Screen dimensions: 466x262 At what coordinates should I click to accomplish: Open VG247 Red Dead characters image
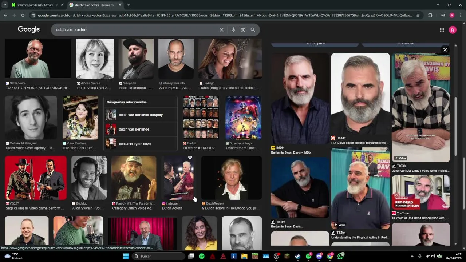point(36,178)
